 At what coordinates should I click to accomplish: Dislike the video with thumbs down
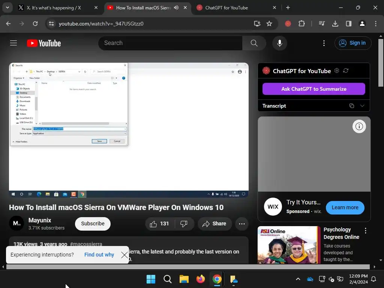tap(184, 223)
